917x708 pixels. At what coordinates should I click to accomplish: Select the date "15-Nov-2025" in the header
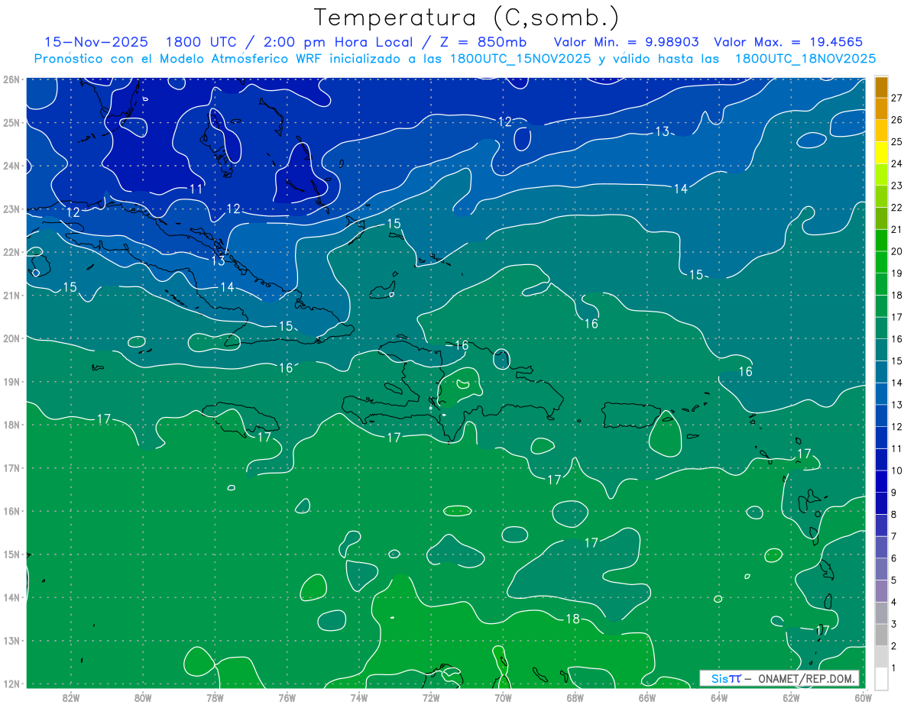96,42
